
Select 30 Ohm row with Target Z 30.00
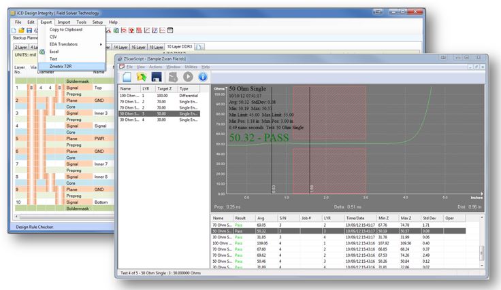tap(159, 120)
